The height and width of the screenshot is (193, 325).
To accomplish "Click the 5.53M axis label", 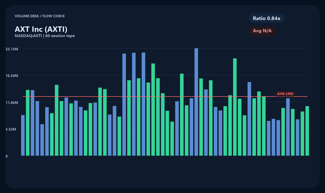I will point(11,129).
